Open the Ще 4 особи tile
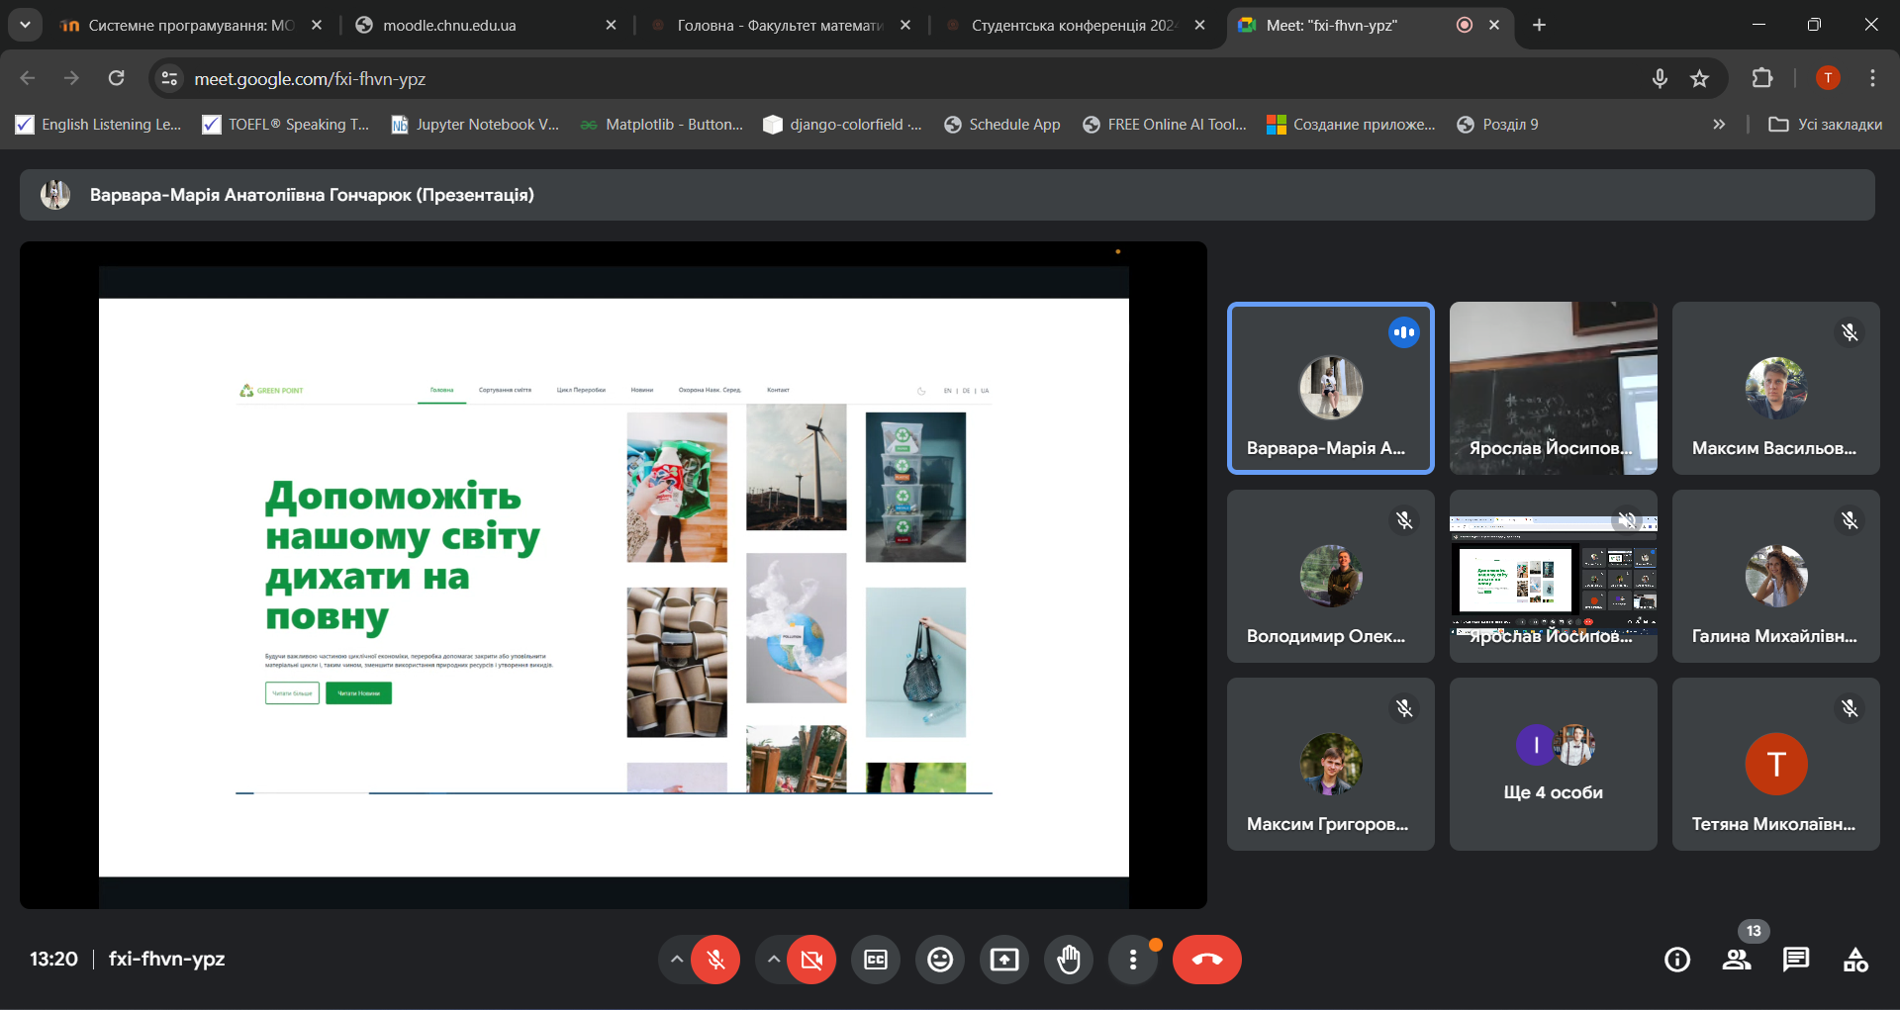 [1554, 764]
